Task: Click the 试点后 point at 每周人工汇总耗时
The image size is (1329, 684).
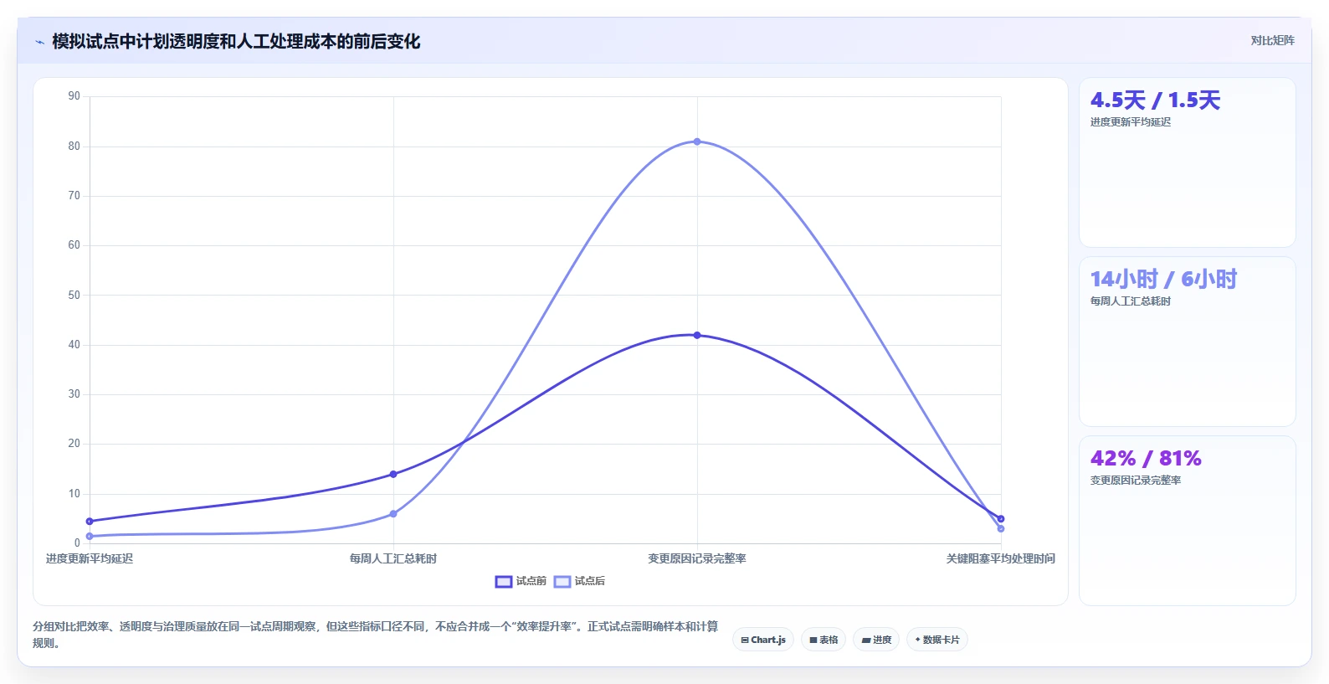Action: (393, 514)
